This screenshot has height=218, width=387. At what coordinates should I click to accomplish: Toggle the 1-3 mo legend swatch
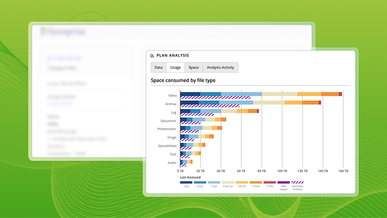click(x=256, y=182)
